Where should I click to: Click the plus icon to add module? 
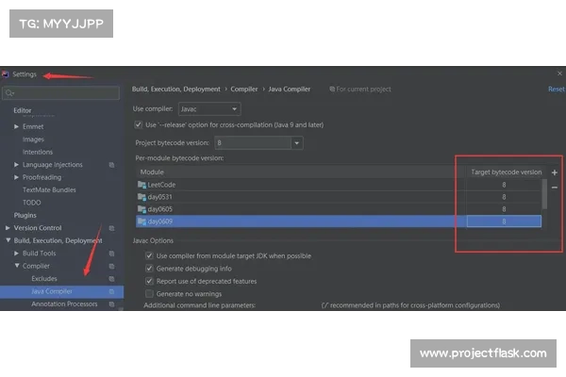tap(555, 172)
